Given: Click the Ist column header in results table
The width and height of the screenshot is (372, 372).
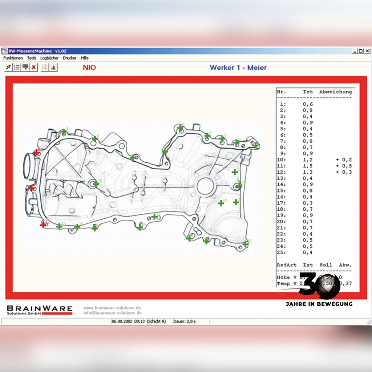Looking at the screenshot, I should 308,92.
